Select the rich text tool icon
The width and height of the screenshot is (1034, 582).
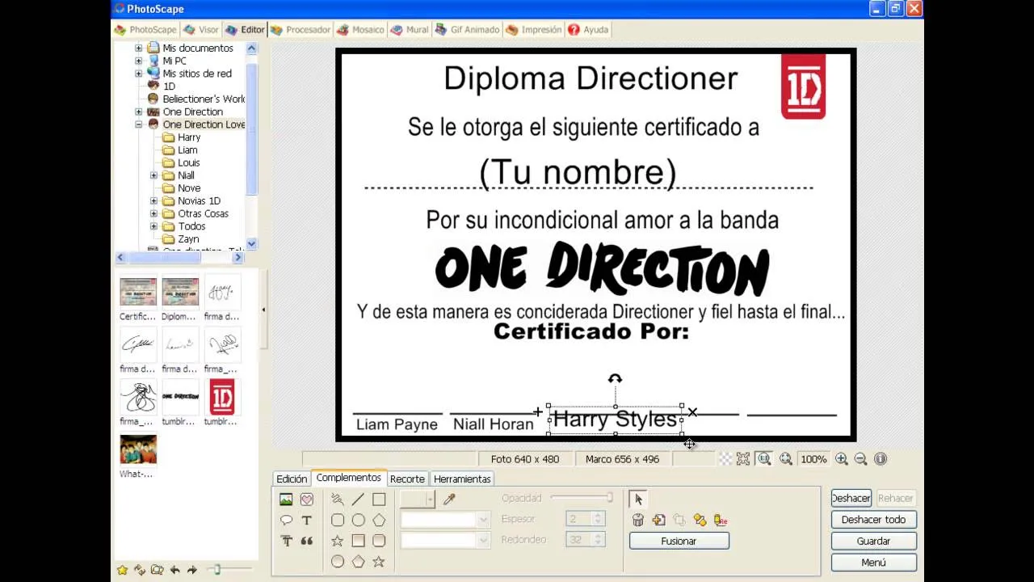[x=286, y=541]
